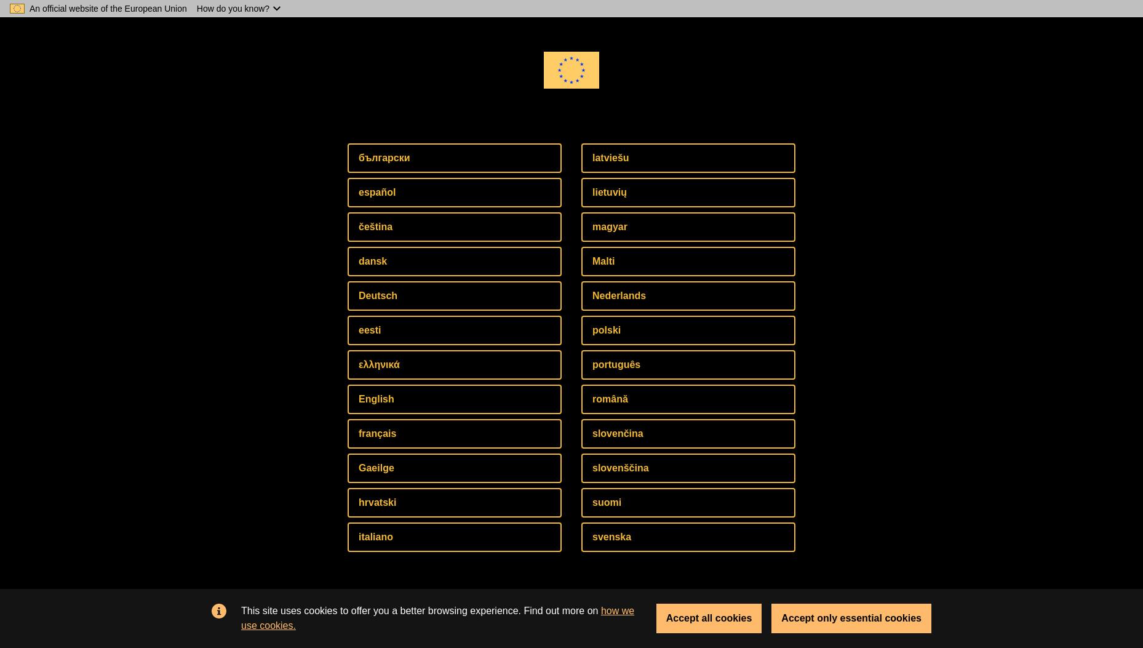Image resolution: width=1143 pixels, height=648 pixels.
Task: Choose magyar language option
Action: coord(688,227)
